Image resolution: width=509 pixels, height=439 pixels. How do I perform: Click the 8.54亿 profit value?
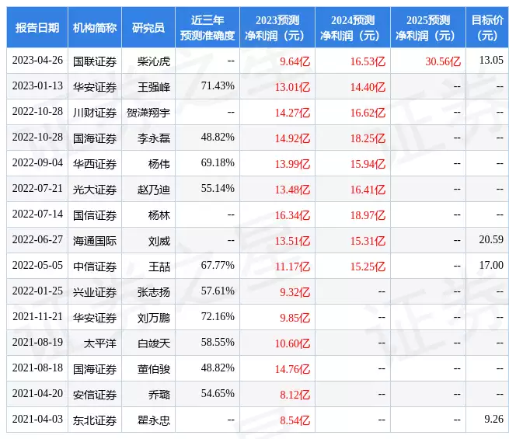[295, 420]
